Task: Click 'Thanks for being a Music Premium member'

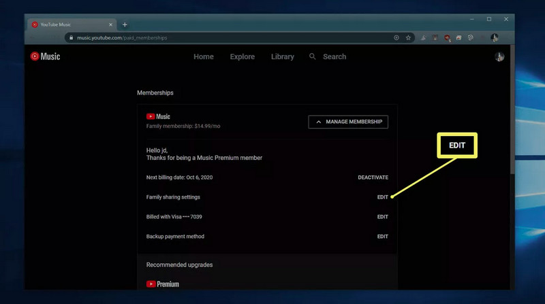Action: click(204, 158)
